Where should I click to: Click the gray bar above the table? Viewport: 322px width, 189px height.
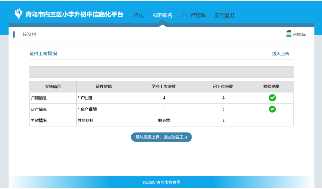coord(161,72)
